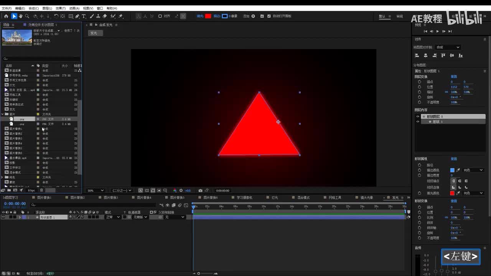Align layers to horizontal center
The height and width of the screenshot is (276, 491).
[426, 55]
